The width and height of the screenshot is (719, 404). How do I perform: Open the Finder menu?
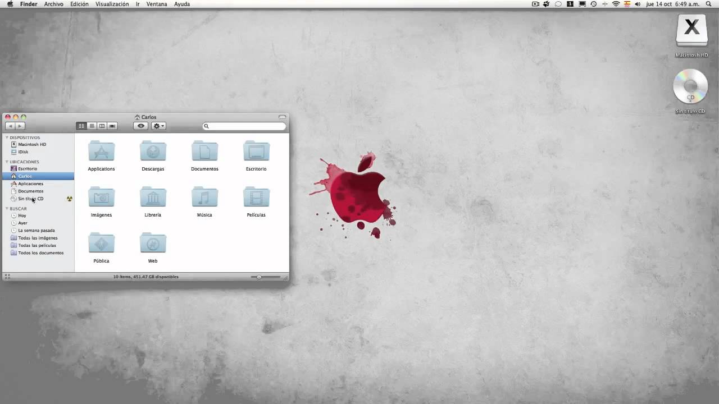pyautogui.click(x=29, y=4)
